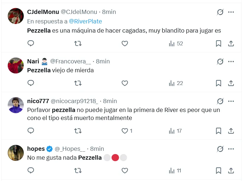View analytics of CJdelMonu's tweet showing 52

pos(176,44)
